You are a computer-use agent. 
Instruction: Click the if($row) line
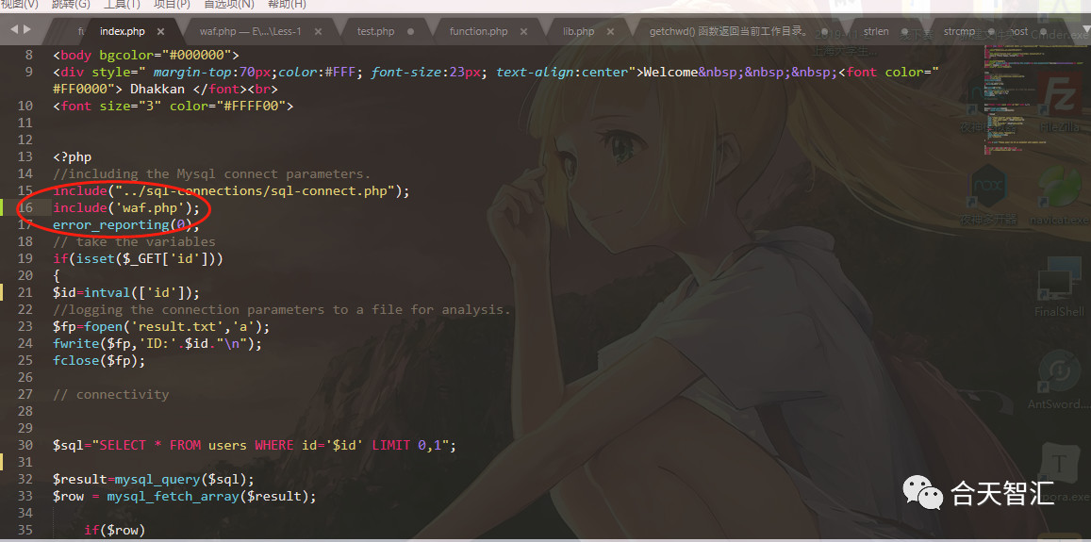coord(114,530)
